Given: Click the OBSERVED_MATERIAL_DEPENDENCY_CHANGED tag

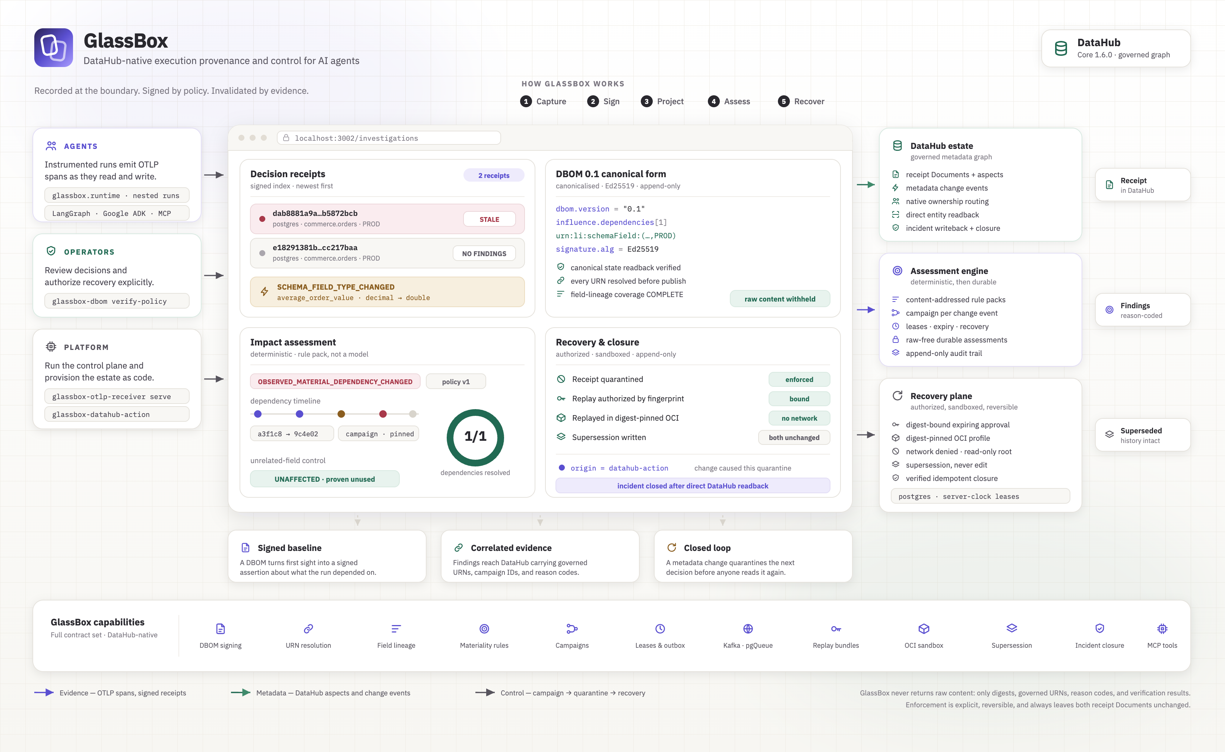Looking at the screenshot, I should point(335,382).
